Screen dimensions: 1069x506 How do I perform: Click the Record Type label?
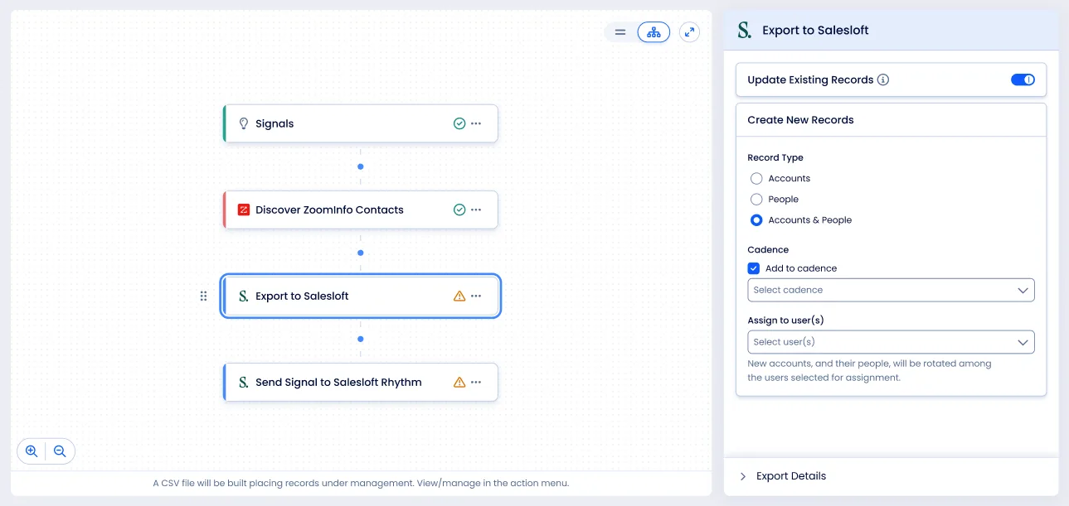pyautogui.click(x=775, y=157)
